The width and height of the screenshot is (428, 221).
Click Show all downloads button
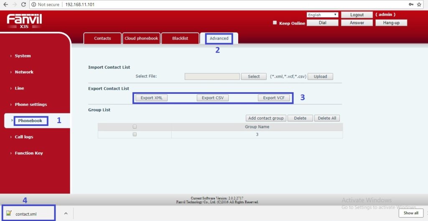pyautogui.click(x=410, y=213)
